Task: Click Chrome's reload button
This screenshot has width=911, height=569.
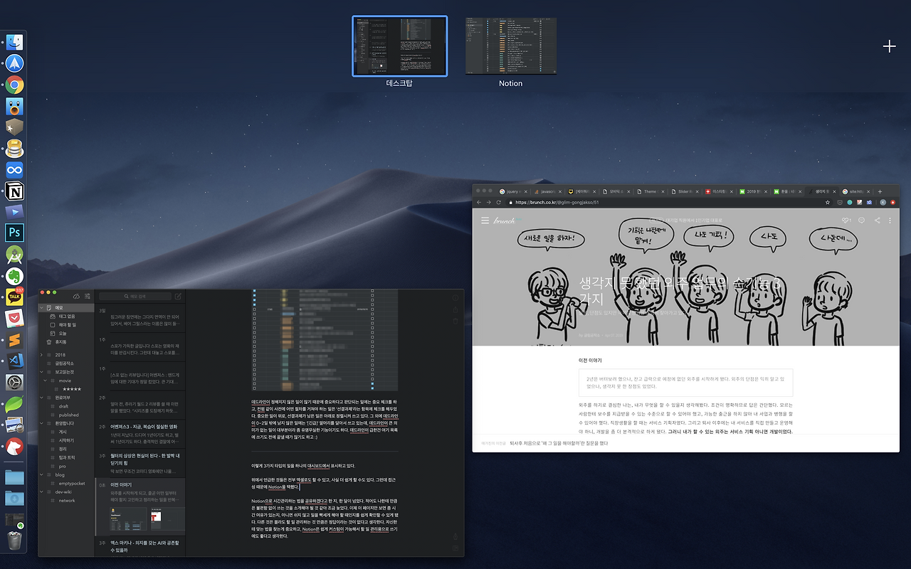Action: [x=499, y=202]
